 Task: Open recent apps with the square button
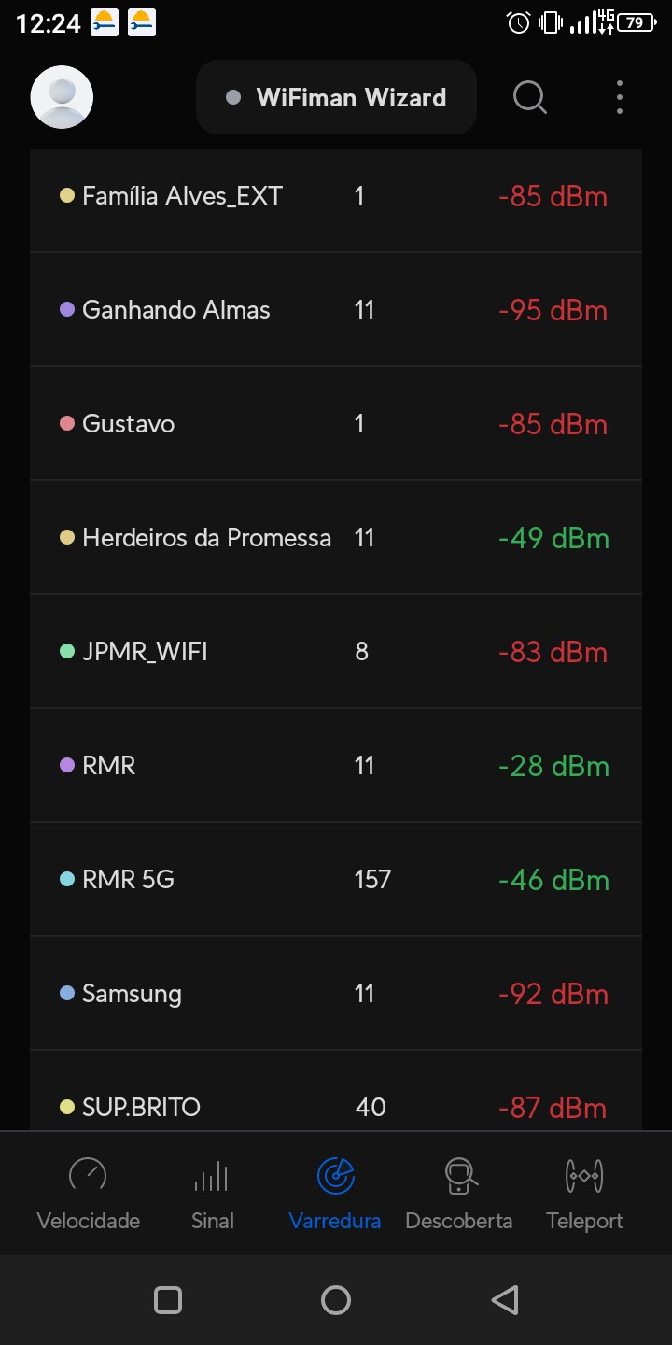(x=168, y=1299)
